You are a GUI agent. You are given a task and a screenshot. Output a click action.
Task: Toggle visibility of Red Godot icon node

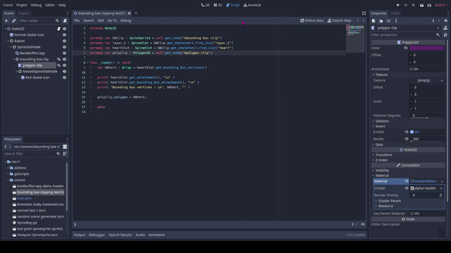(64, 77)
